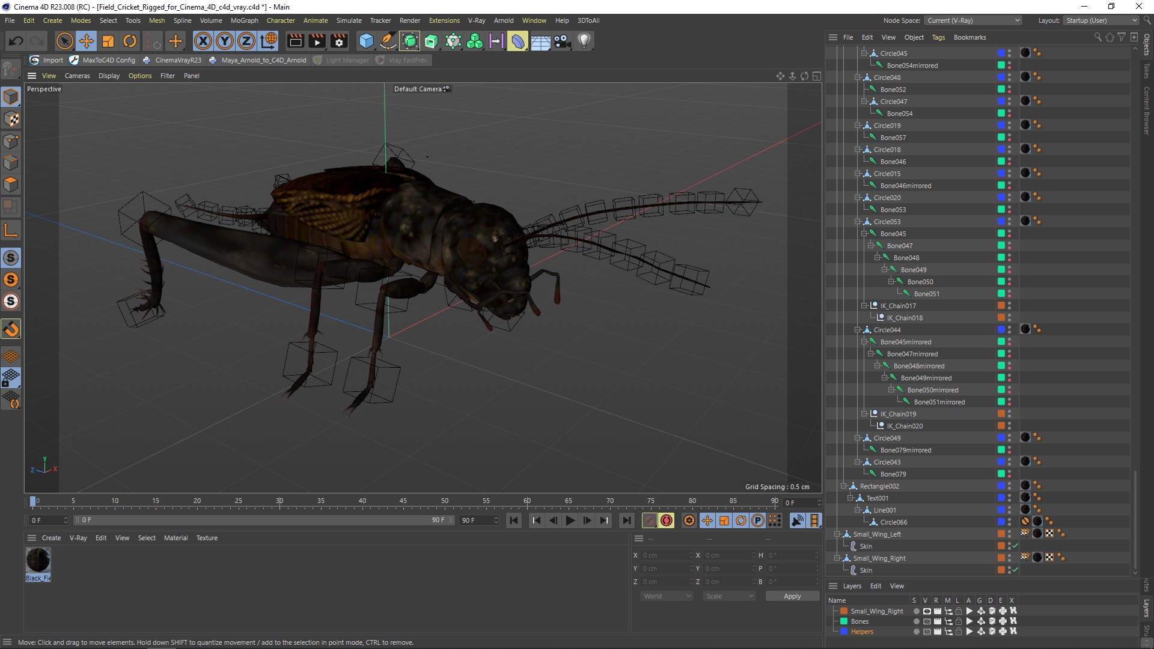Click the Apply coordinates button
Image resolution: width=1154 pixels, height=649 pixels.
tap(792, 596)
